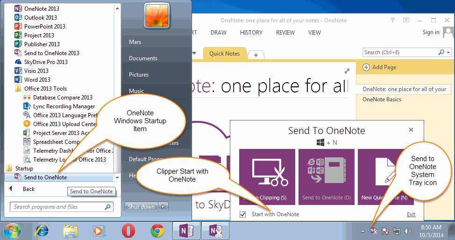
Task: Click the New Quick Note tile
Action: point(385,177)
